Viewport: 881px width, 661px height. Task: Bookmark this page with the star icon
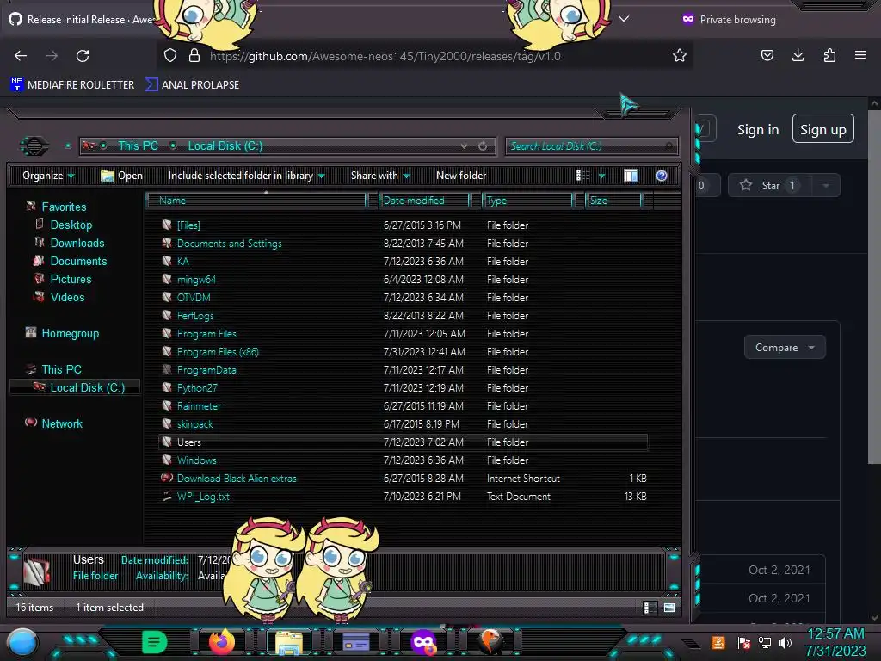(x=680, y=56)
